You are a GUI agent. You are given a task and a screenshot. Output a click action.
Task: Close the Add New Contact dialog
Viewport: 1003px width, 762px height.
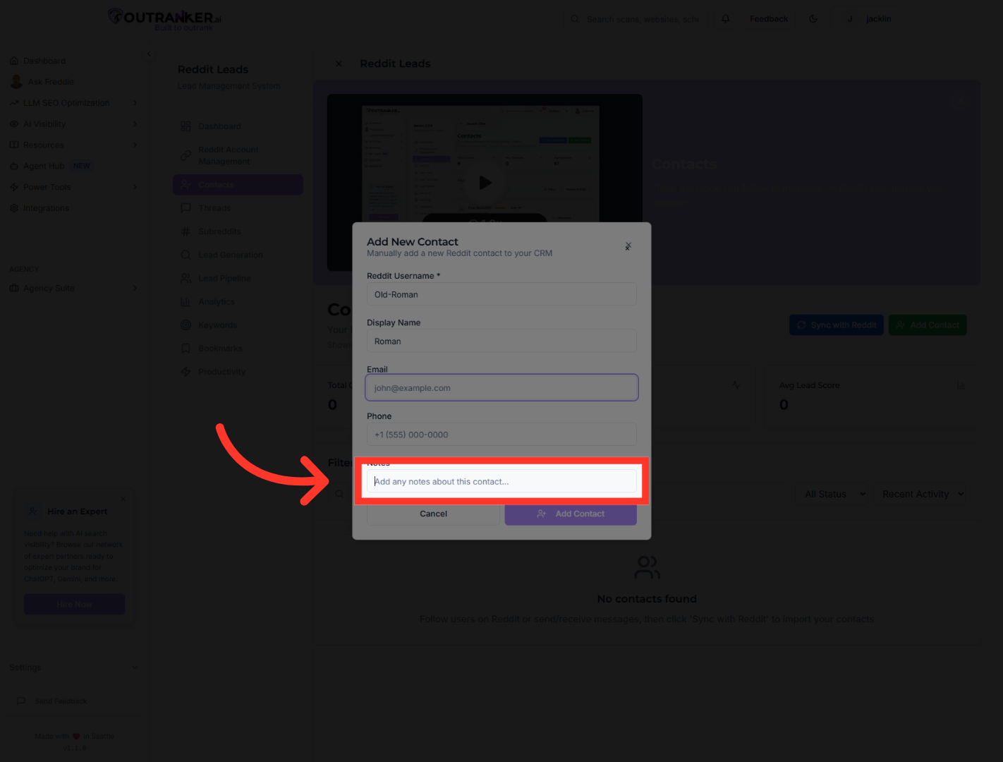pos(628,246)
